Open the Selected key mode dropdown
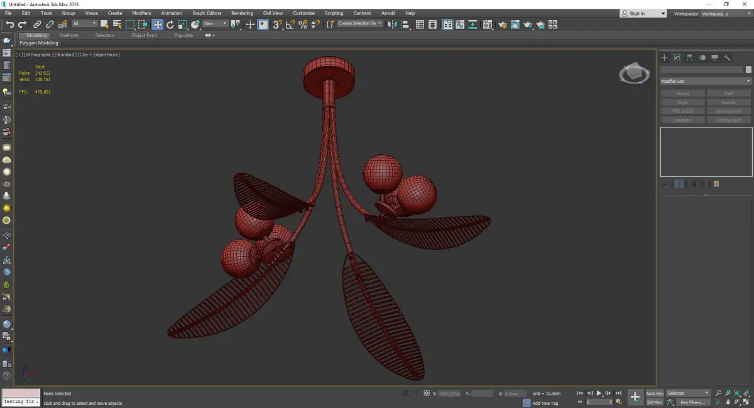Viewport: 754px width, 408px height. pos(688,393)
